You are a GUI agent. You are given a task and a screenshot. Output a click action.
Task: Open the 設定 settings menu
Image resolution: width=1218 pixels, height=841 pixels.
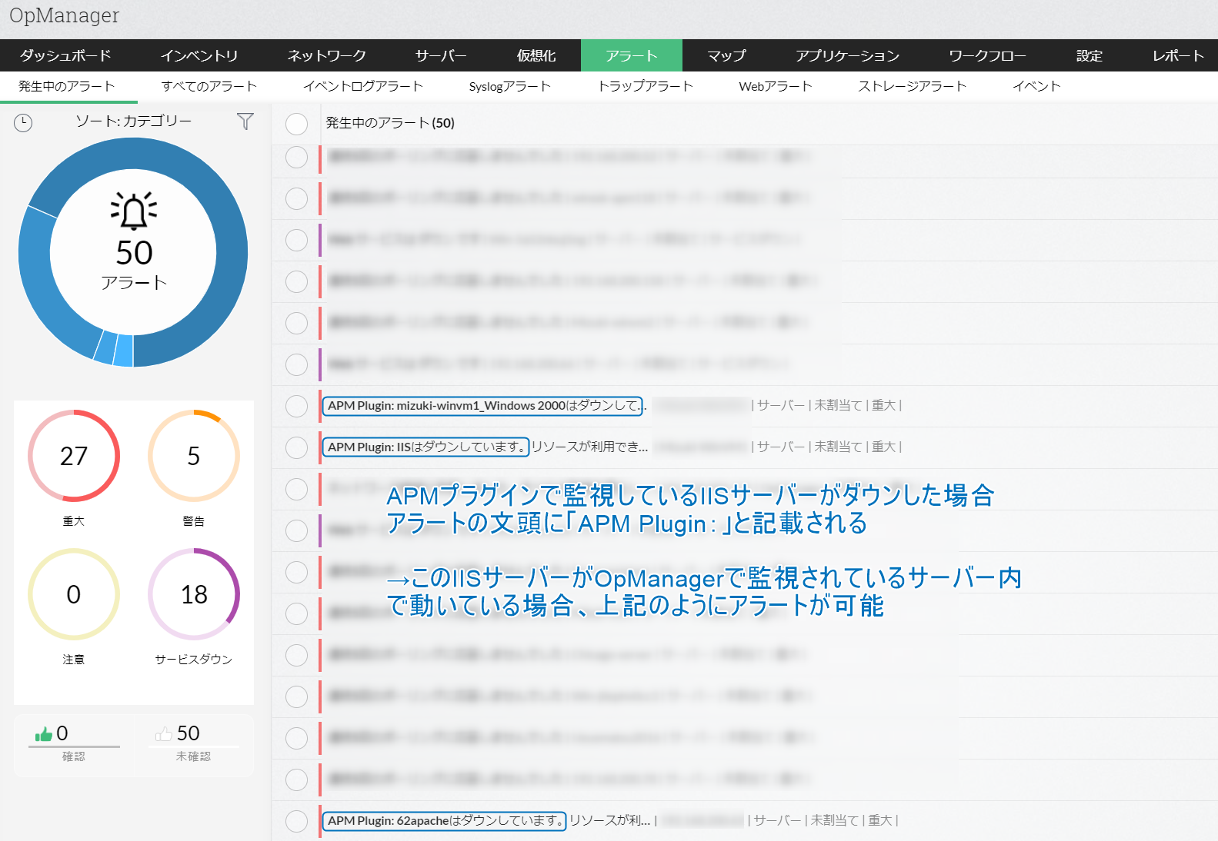[1089, 55]
